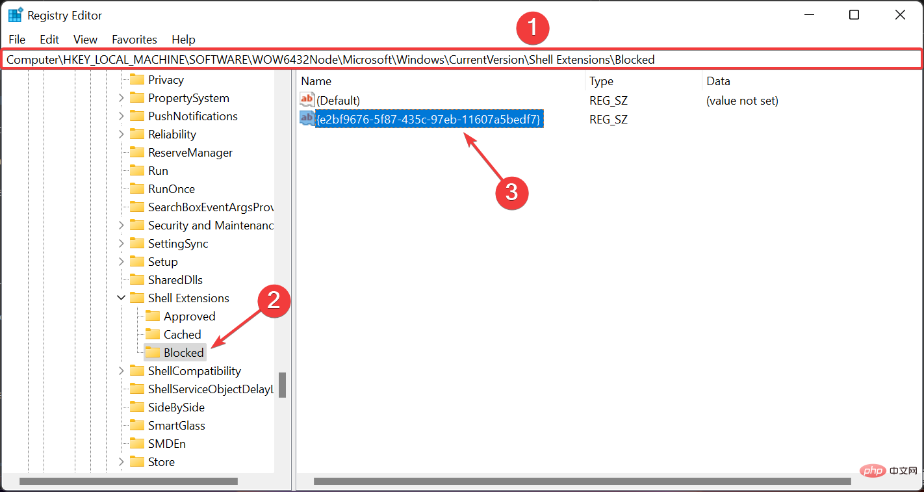Select the Reliability folder icon

(136, 135)
